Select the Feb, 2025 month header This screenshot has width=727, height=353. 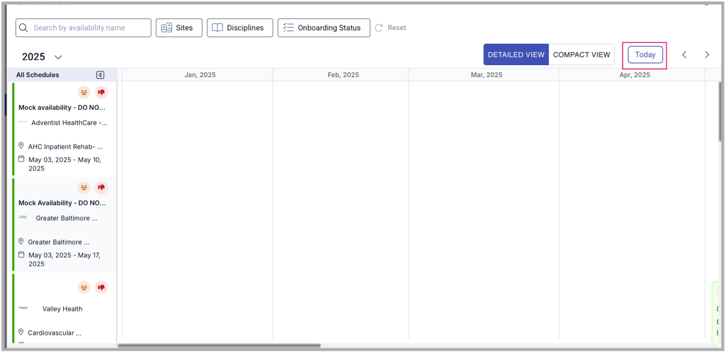[343, 75]
